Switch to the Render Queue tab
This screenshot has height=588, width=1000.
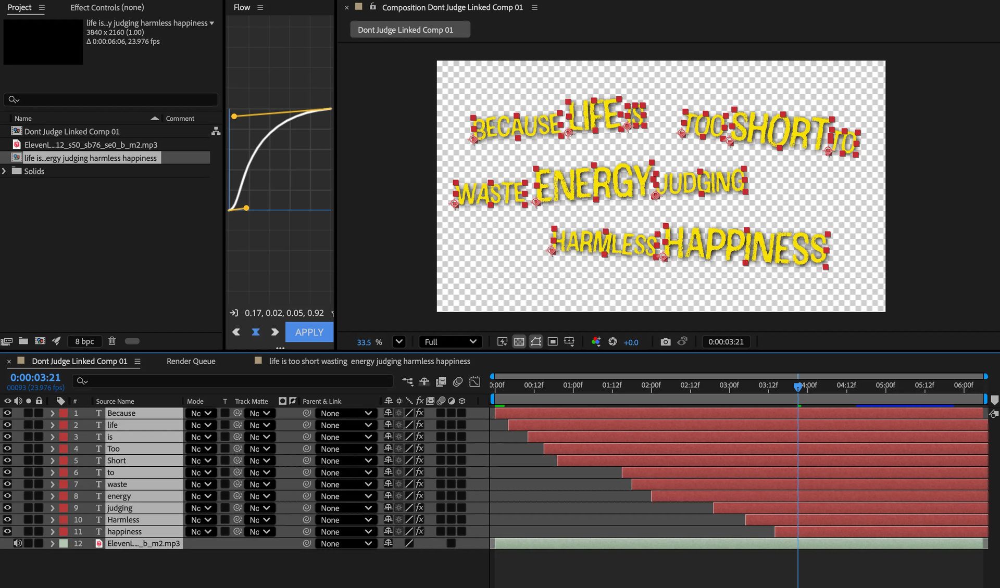(191, 361)
